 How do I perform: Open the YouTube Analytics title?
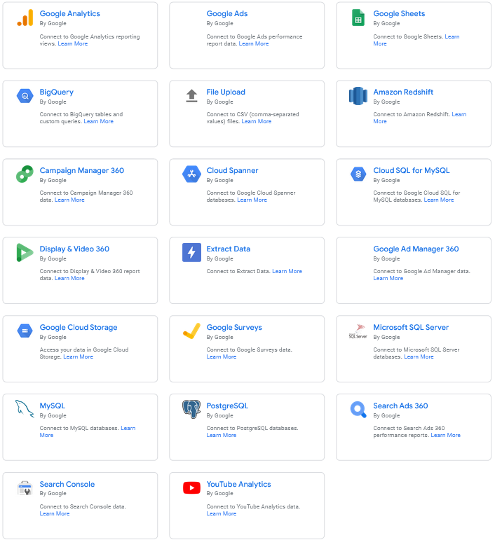(x=239, y=484)
